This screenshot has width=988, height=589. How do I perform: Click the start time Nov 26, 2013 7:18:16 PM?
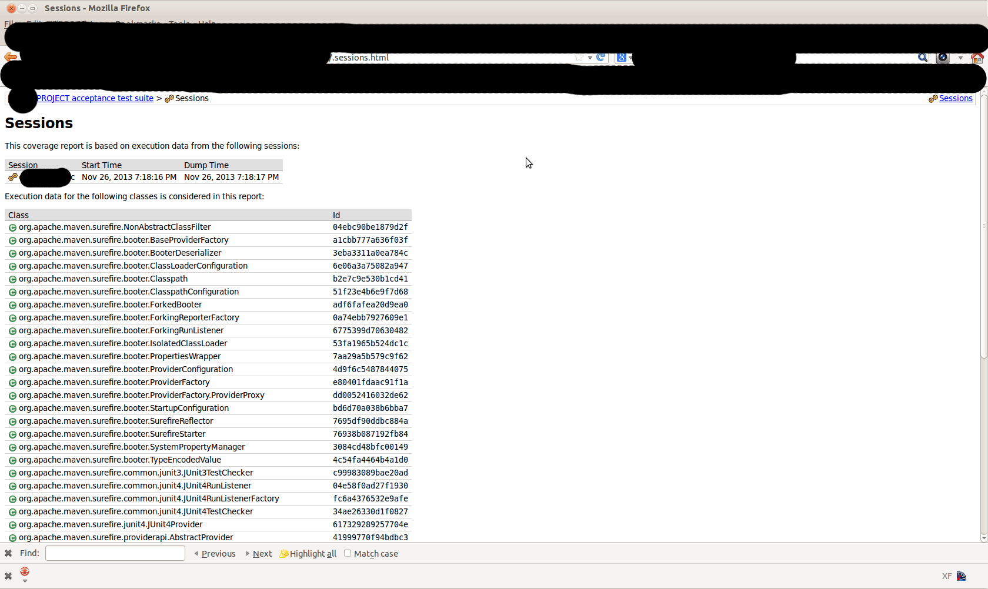[129, 177]
